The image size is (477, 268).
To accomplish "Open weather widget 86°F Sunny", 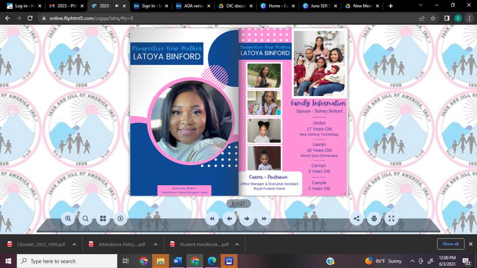I will click(x=383, y=261).
